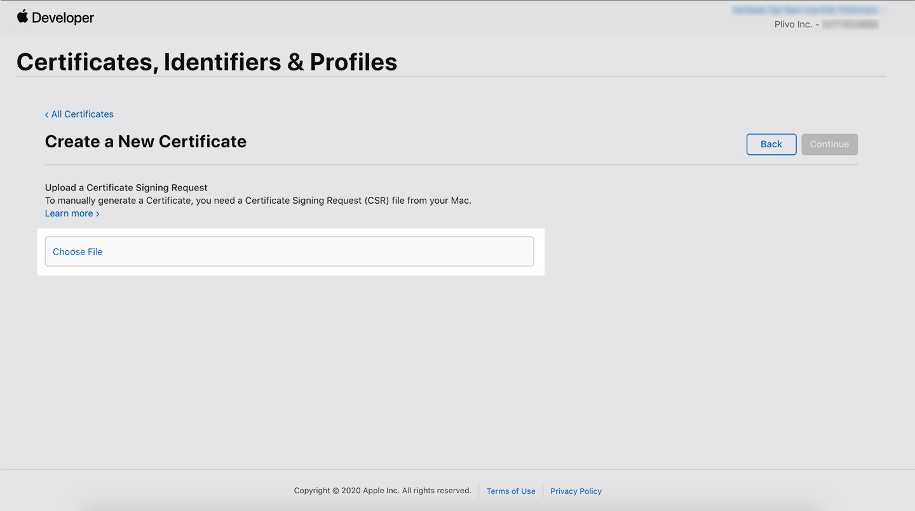
Task: Open the blurred account name menu
Action: (806, 10)
